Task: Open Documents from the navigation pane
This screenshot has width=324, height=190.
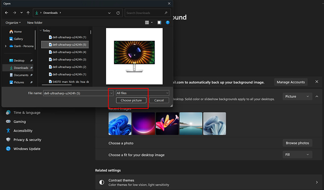Action: [x=21, y=75]
